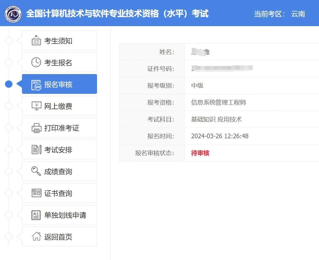Click the blue timeline dot beside 报名审核
319x260 pixels.
[x=9, y=84]
